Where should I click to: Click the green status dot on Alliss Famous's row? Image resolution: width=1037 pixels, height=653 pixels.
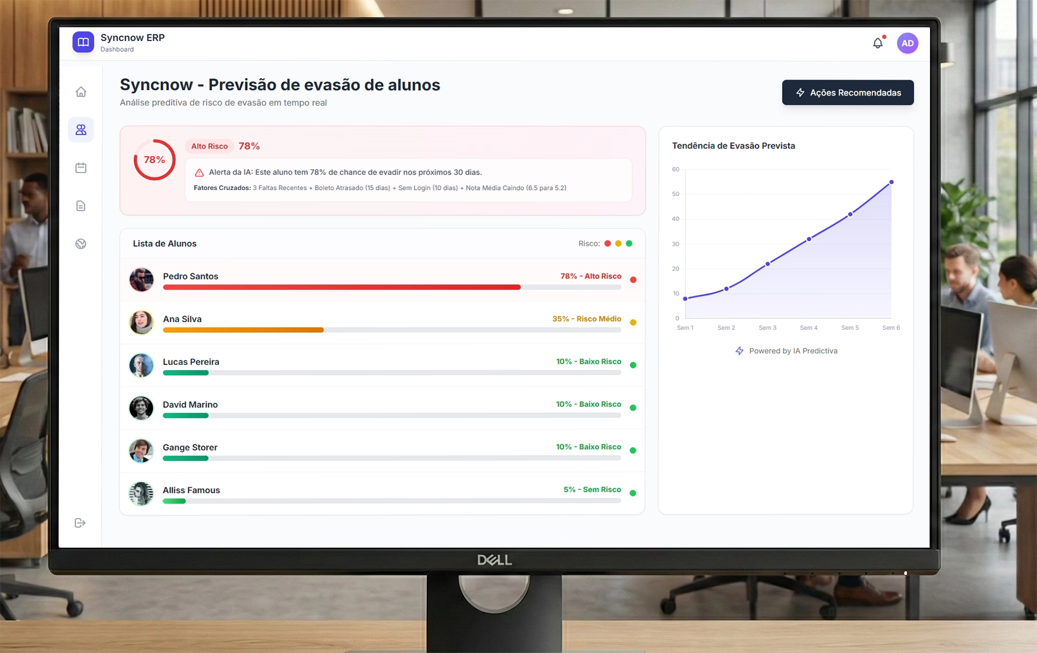pyautogui.click(x=633, y=493)
